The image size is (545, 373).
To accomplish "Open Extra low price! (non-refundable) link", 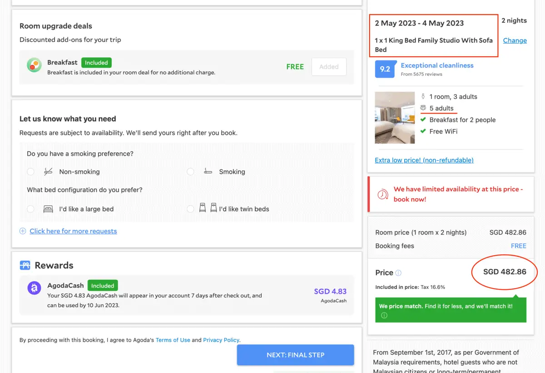I will point(424,160).
